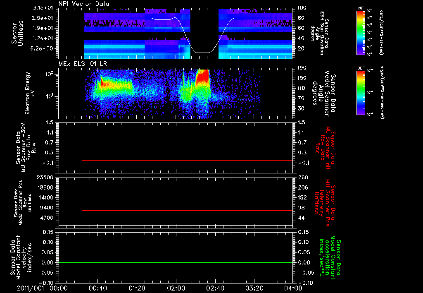Click the 190 scanner angle tick
The width and height of the screenshot is (423, 293).
pos(302,68)
